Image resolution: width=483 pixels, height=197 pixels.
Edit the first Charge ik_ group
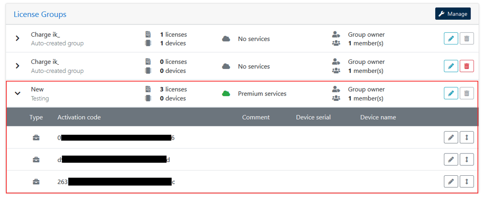451,39
